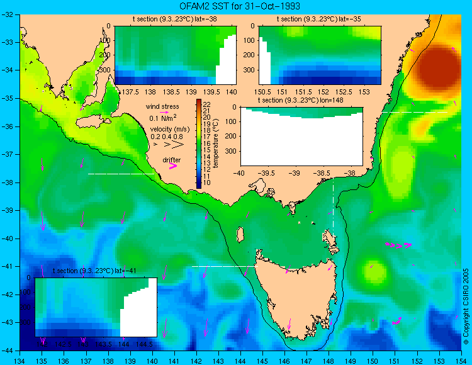Click the '144.5' tick label of the lat=-41 inset

144,344
